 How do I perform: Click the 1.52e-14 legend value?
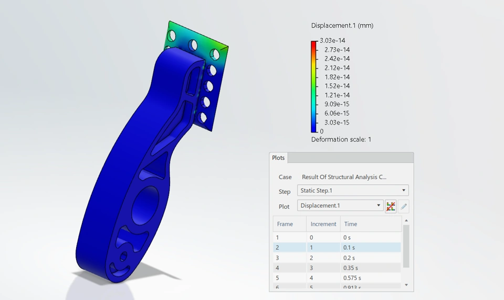click(x=337, y=86)
